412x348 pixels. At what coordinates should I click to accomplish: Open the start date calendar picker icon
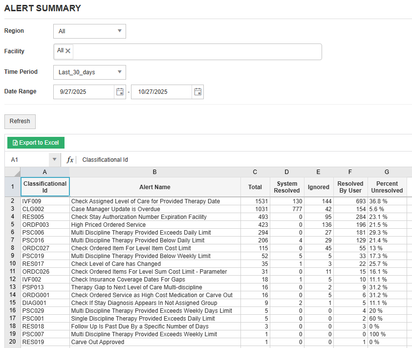tap(120, 92)
